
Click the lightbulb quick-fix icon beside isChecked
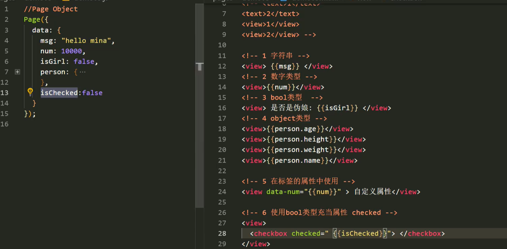(x=30, y=92)
